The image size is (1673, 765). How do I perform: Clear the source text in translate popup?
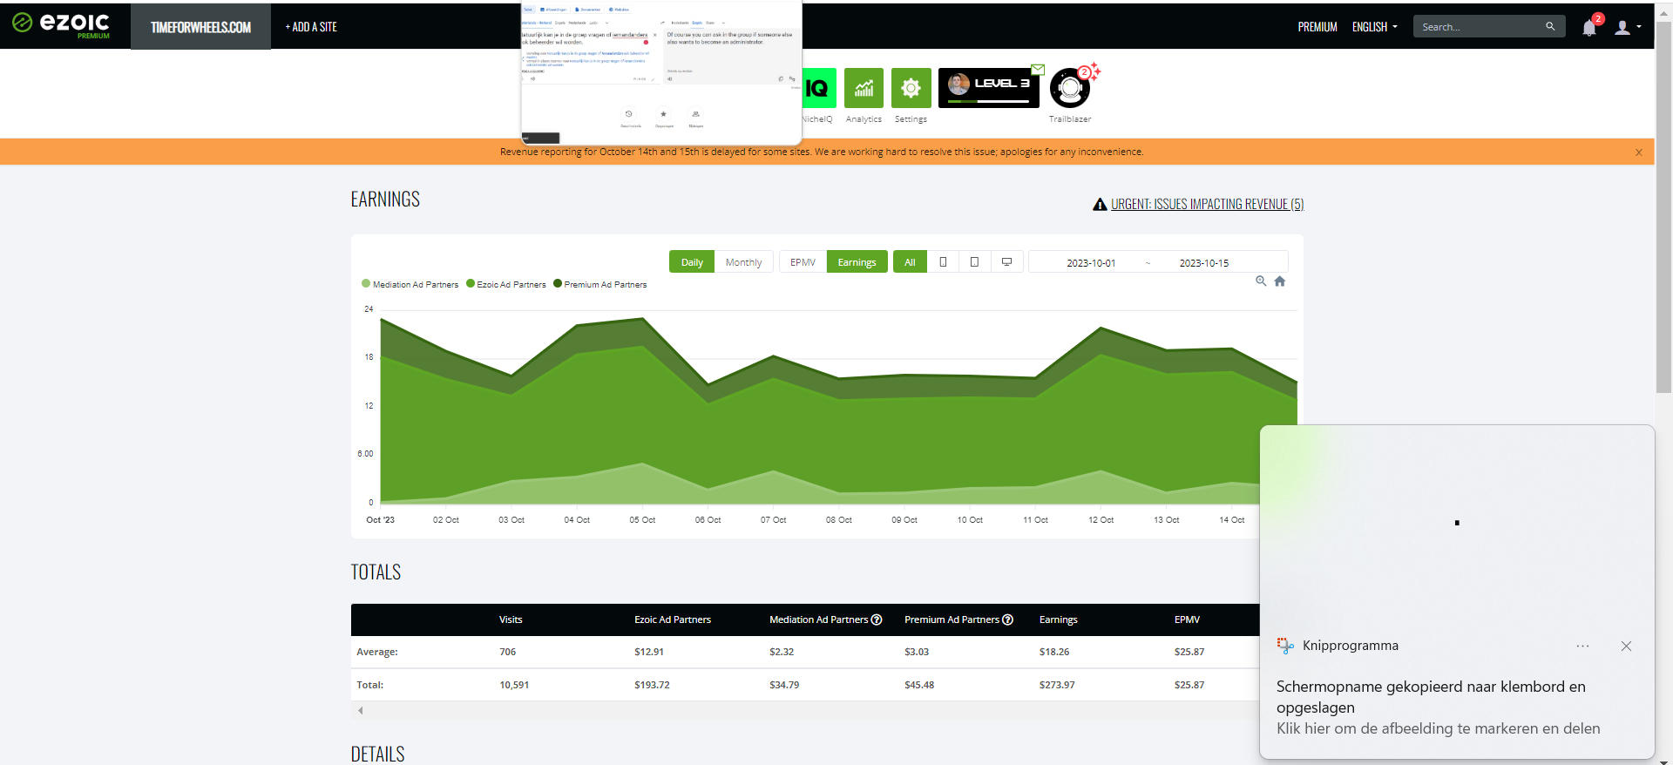pos(655,35)
